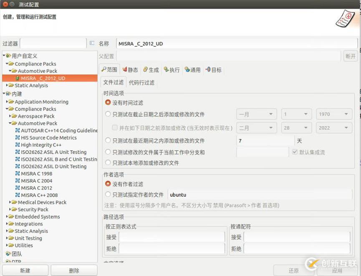This screenshot has height=276, width=361.
Task: Toggle 并在如下日期之前添加或修改 checkbox
Action: (x=115, y=128)
